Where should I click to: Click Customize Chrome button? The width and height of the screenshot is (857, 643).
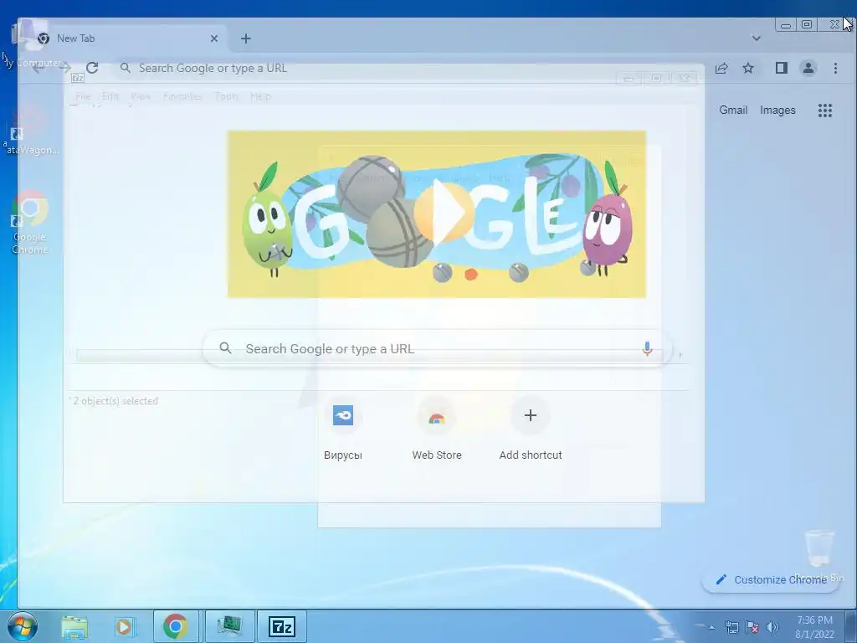771,579
